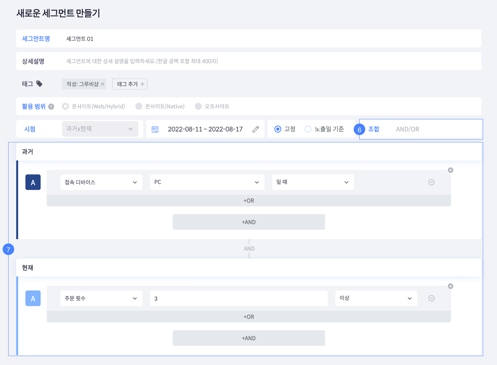The width and height of the screenshot is (497, 365).
Task: Click the 태그 추가 button
Action: (130, 84)
